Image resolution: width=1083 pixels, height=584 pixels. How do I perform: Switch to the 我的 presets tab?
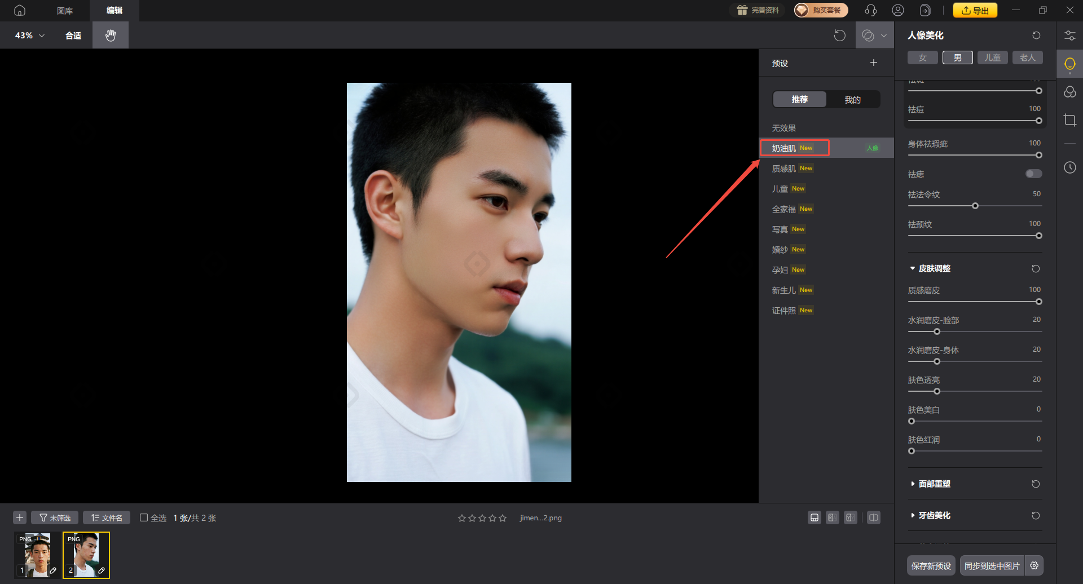click(x=852, y=100)
